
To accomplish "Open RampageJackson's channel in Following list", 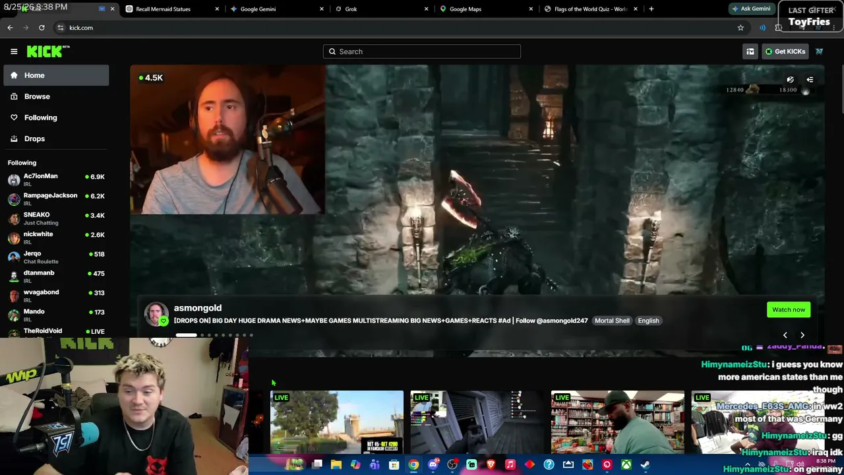I will coord(56,199).
